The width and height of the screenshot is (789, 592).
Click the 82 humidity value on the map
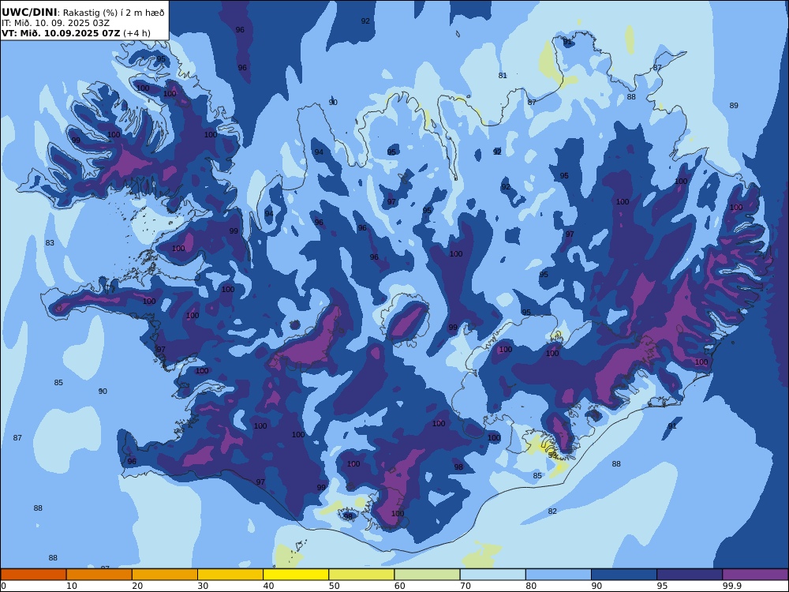(x=552, y=511)
